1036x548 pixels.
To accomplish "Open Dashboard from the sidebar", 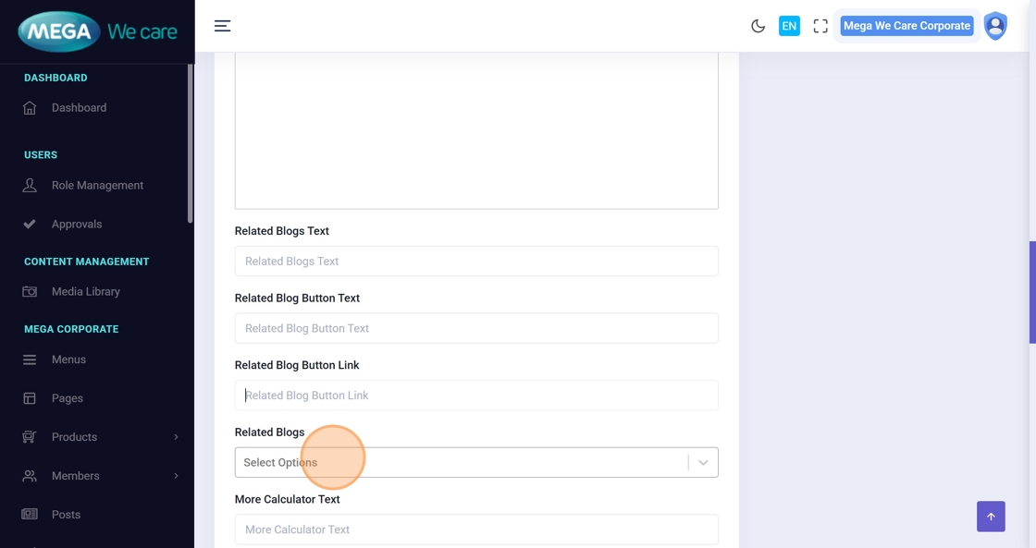I will 79,108.
